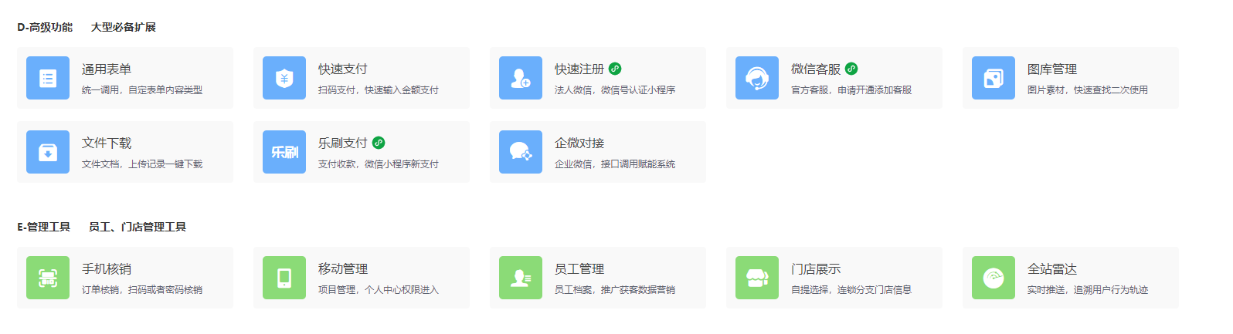Open the 企微对接 title
This screenshot has height=334, width=1233.
point(579,143)
